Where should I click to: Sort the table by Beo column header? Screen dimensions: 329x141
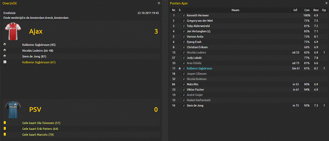[316, 10]
